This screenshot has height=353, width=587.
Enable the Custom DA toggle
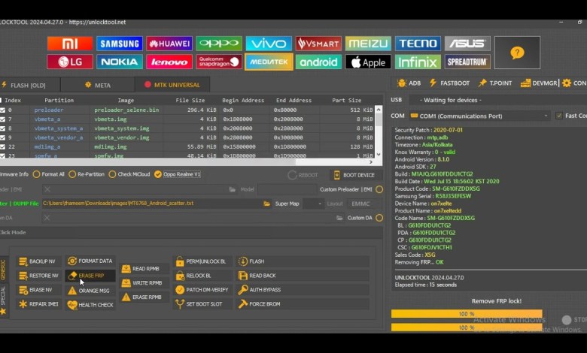click(379, 218)
